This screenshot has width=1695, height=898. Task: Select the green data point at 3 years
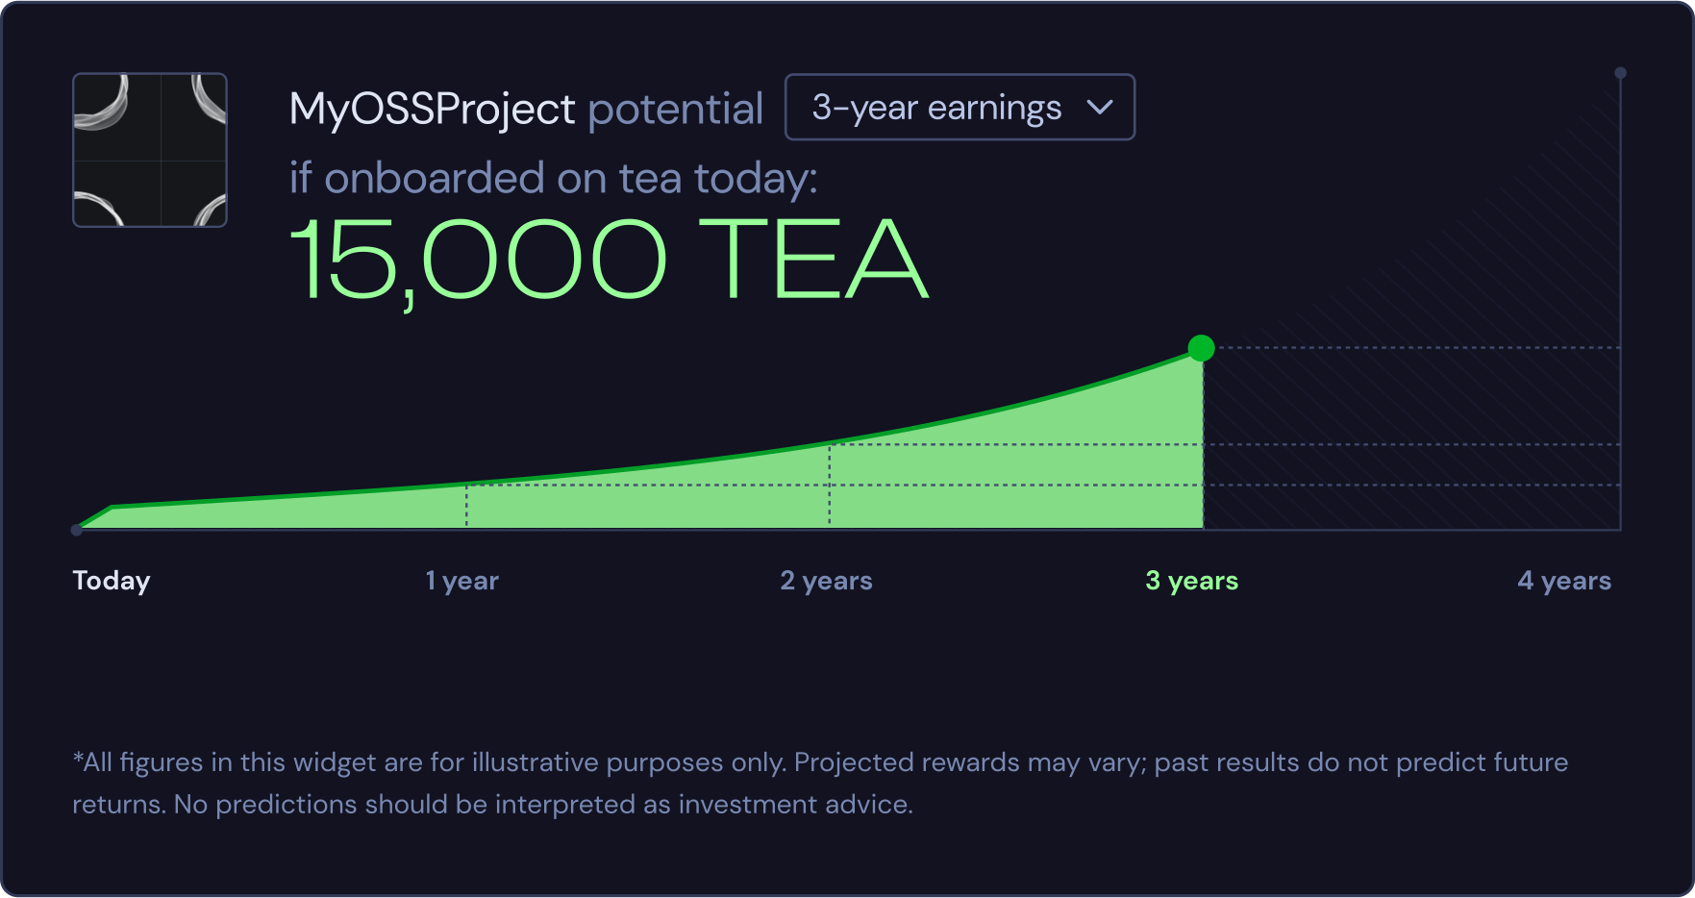click(1201, 348)
